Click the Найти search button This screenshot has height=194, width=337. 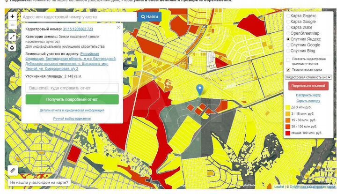tap(150, 16)
